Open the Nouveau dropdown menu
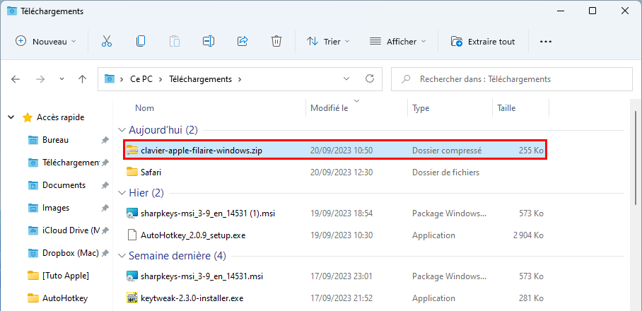Viewport: 642px width, 311px height. tap(46, 41)
